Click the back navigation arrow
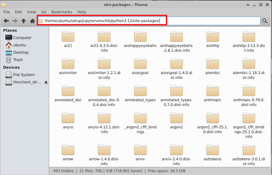 coord(6,21)
